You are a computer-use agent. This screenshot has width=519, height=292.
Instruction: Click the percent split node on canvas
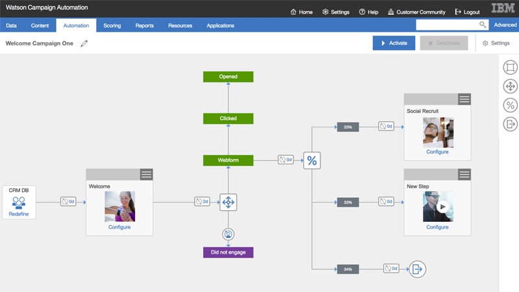[312, 160]
